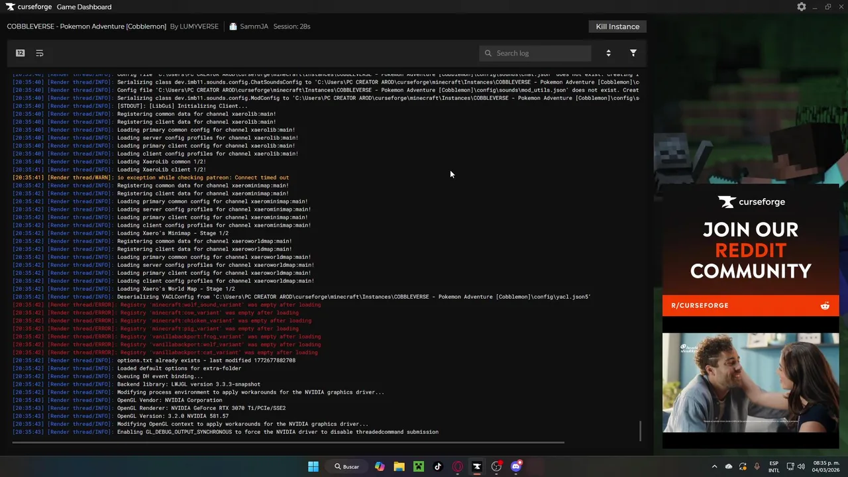The height and width of the screenshot is (477, 848).
Task: Click 'Loading Xaero's World Map - Stage 1/2' line
Action: (x=124, y=289)
